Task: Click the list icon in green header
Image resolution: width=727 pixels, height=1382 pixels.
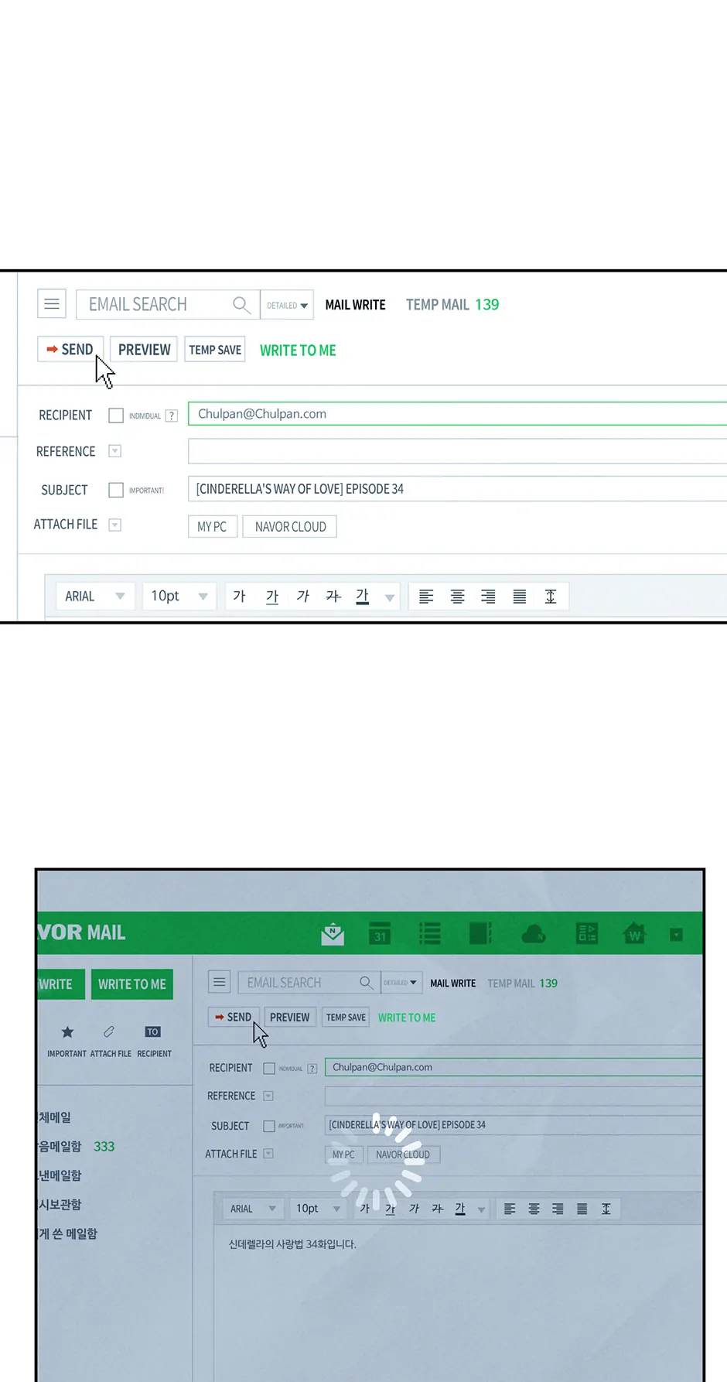Action: pyautogui.click(x=429, y=934)
